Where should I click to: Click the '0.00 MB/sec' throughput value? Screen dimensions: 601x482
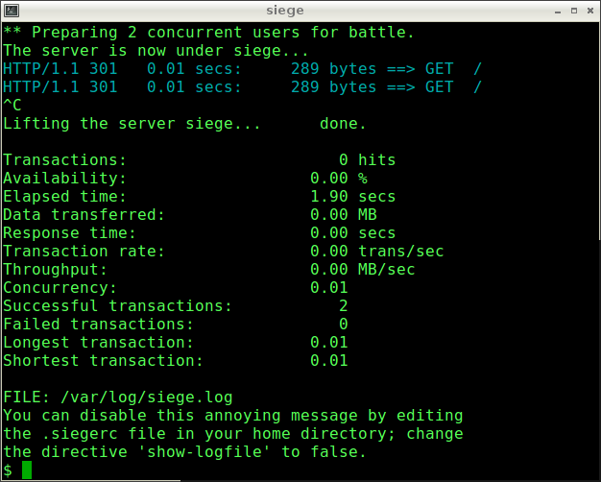(x=363, y=270)
